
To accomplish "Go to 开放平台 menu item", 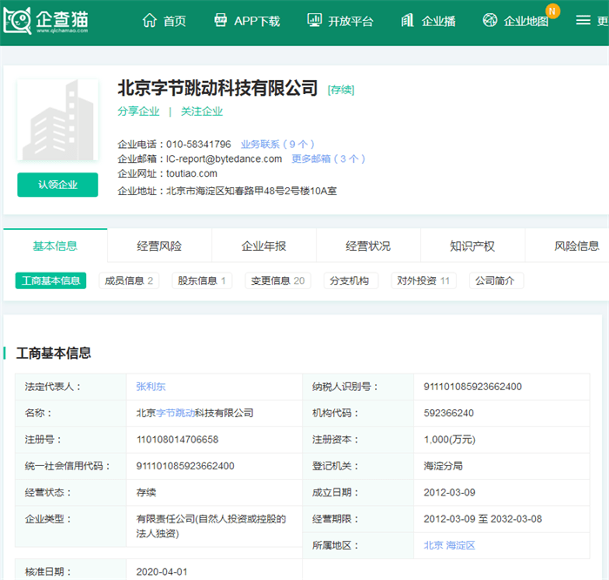I will click(351, 21).
